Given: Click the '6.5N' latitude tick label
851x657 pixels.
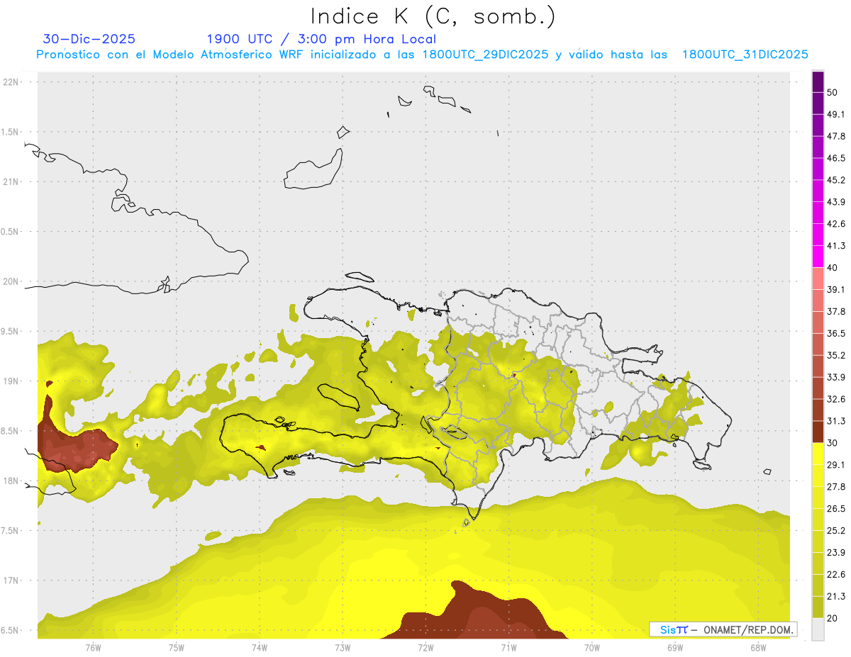Looking at the screenshot, I should click(10, 631).
